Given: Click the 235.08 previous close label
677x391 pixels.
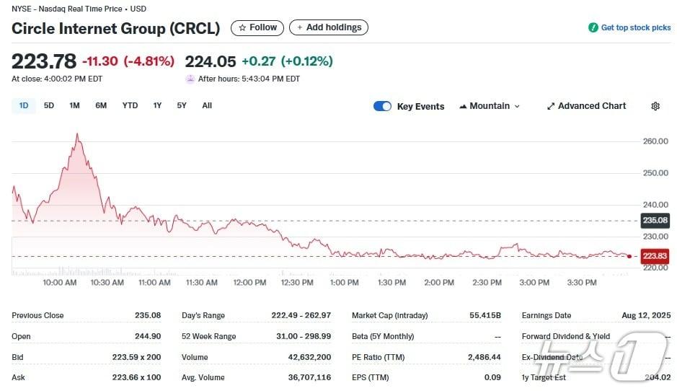Looking at the screenshot, I should click(655, 220).
